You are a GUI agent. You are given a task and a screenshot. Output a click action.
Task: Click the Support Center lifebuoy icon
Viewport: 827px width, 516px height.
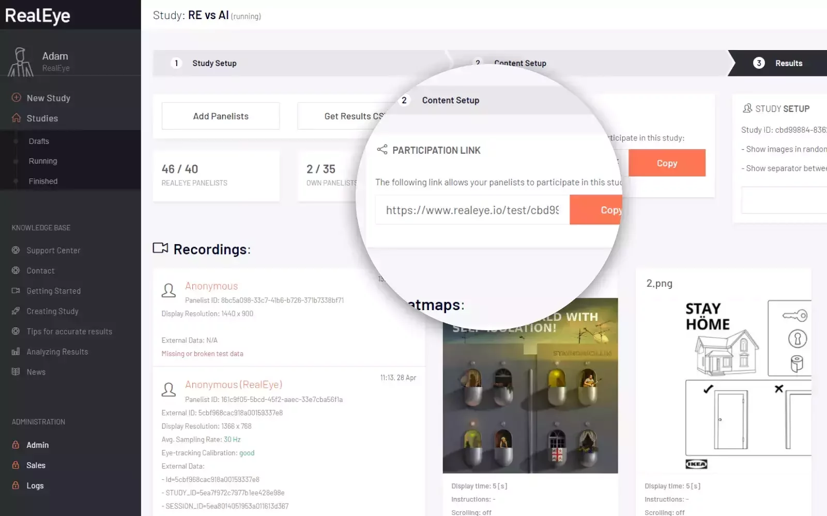(16, 250)
